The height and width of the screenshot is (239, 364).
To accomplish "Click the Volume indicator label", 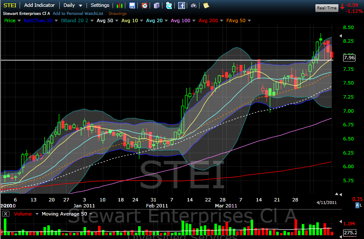I will pos(23,214).
